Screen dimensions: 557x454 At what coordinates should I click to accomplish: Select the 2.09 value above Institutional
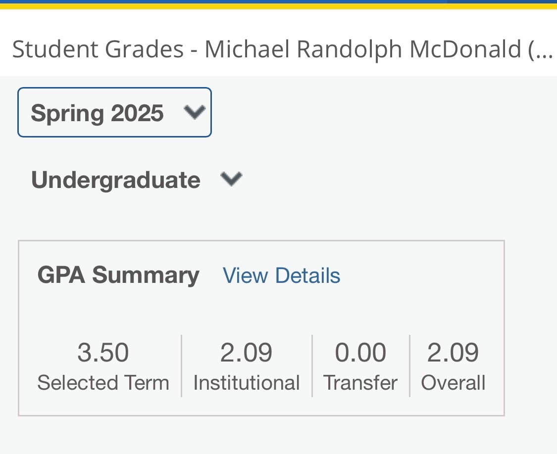(246, 353)
